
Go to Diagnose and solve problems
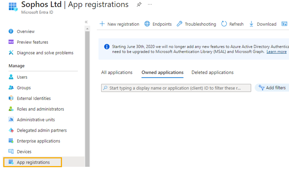tap(45, 53)
